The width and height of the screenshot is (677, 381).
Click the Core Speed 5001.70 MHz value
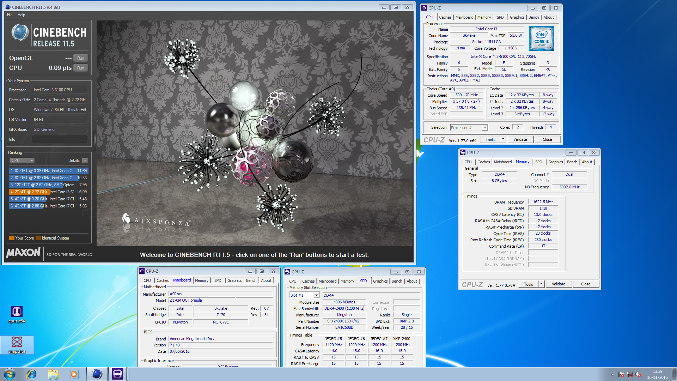(x=466, y=95)
